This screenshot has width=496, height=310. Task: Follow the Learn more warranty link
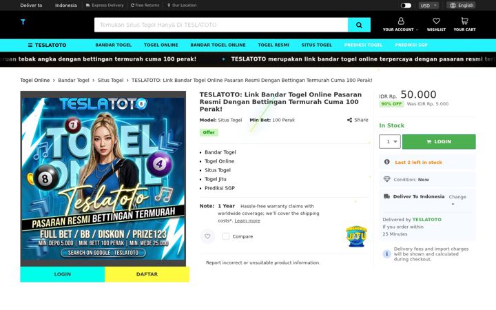pos(247,221)
